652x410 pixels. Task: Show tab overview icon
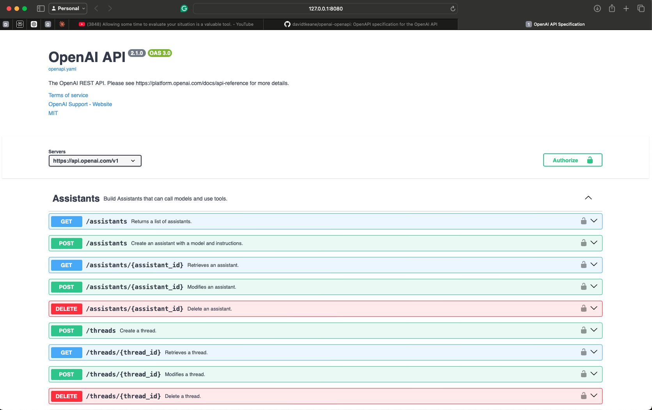coord(641,9)
